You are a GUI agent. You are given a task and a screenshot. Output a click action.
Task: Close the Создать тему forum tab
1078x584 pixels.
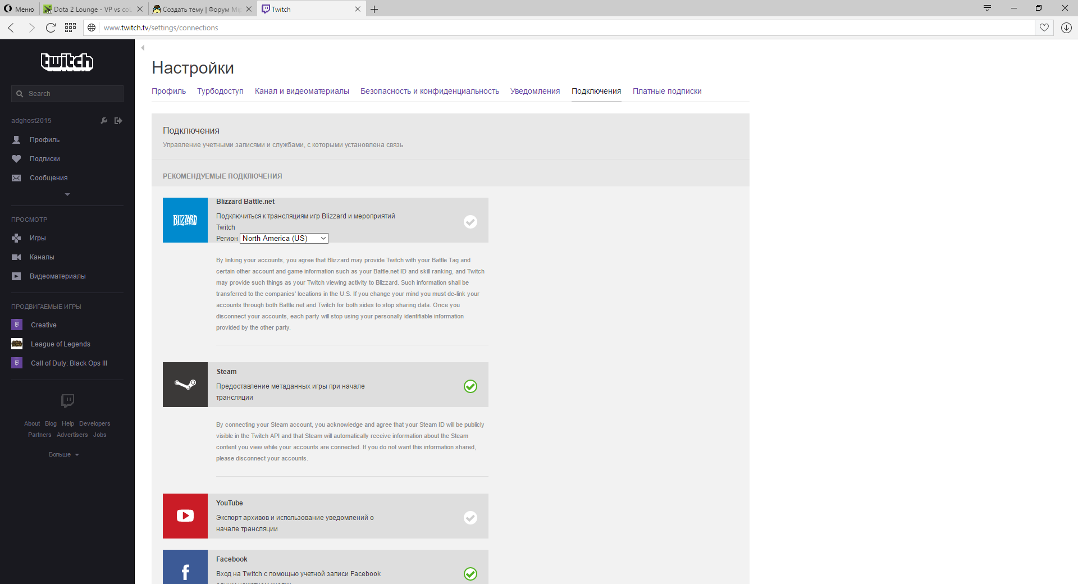pos(249,9)
